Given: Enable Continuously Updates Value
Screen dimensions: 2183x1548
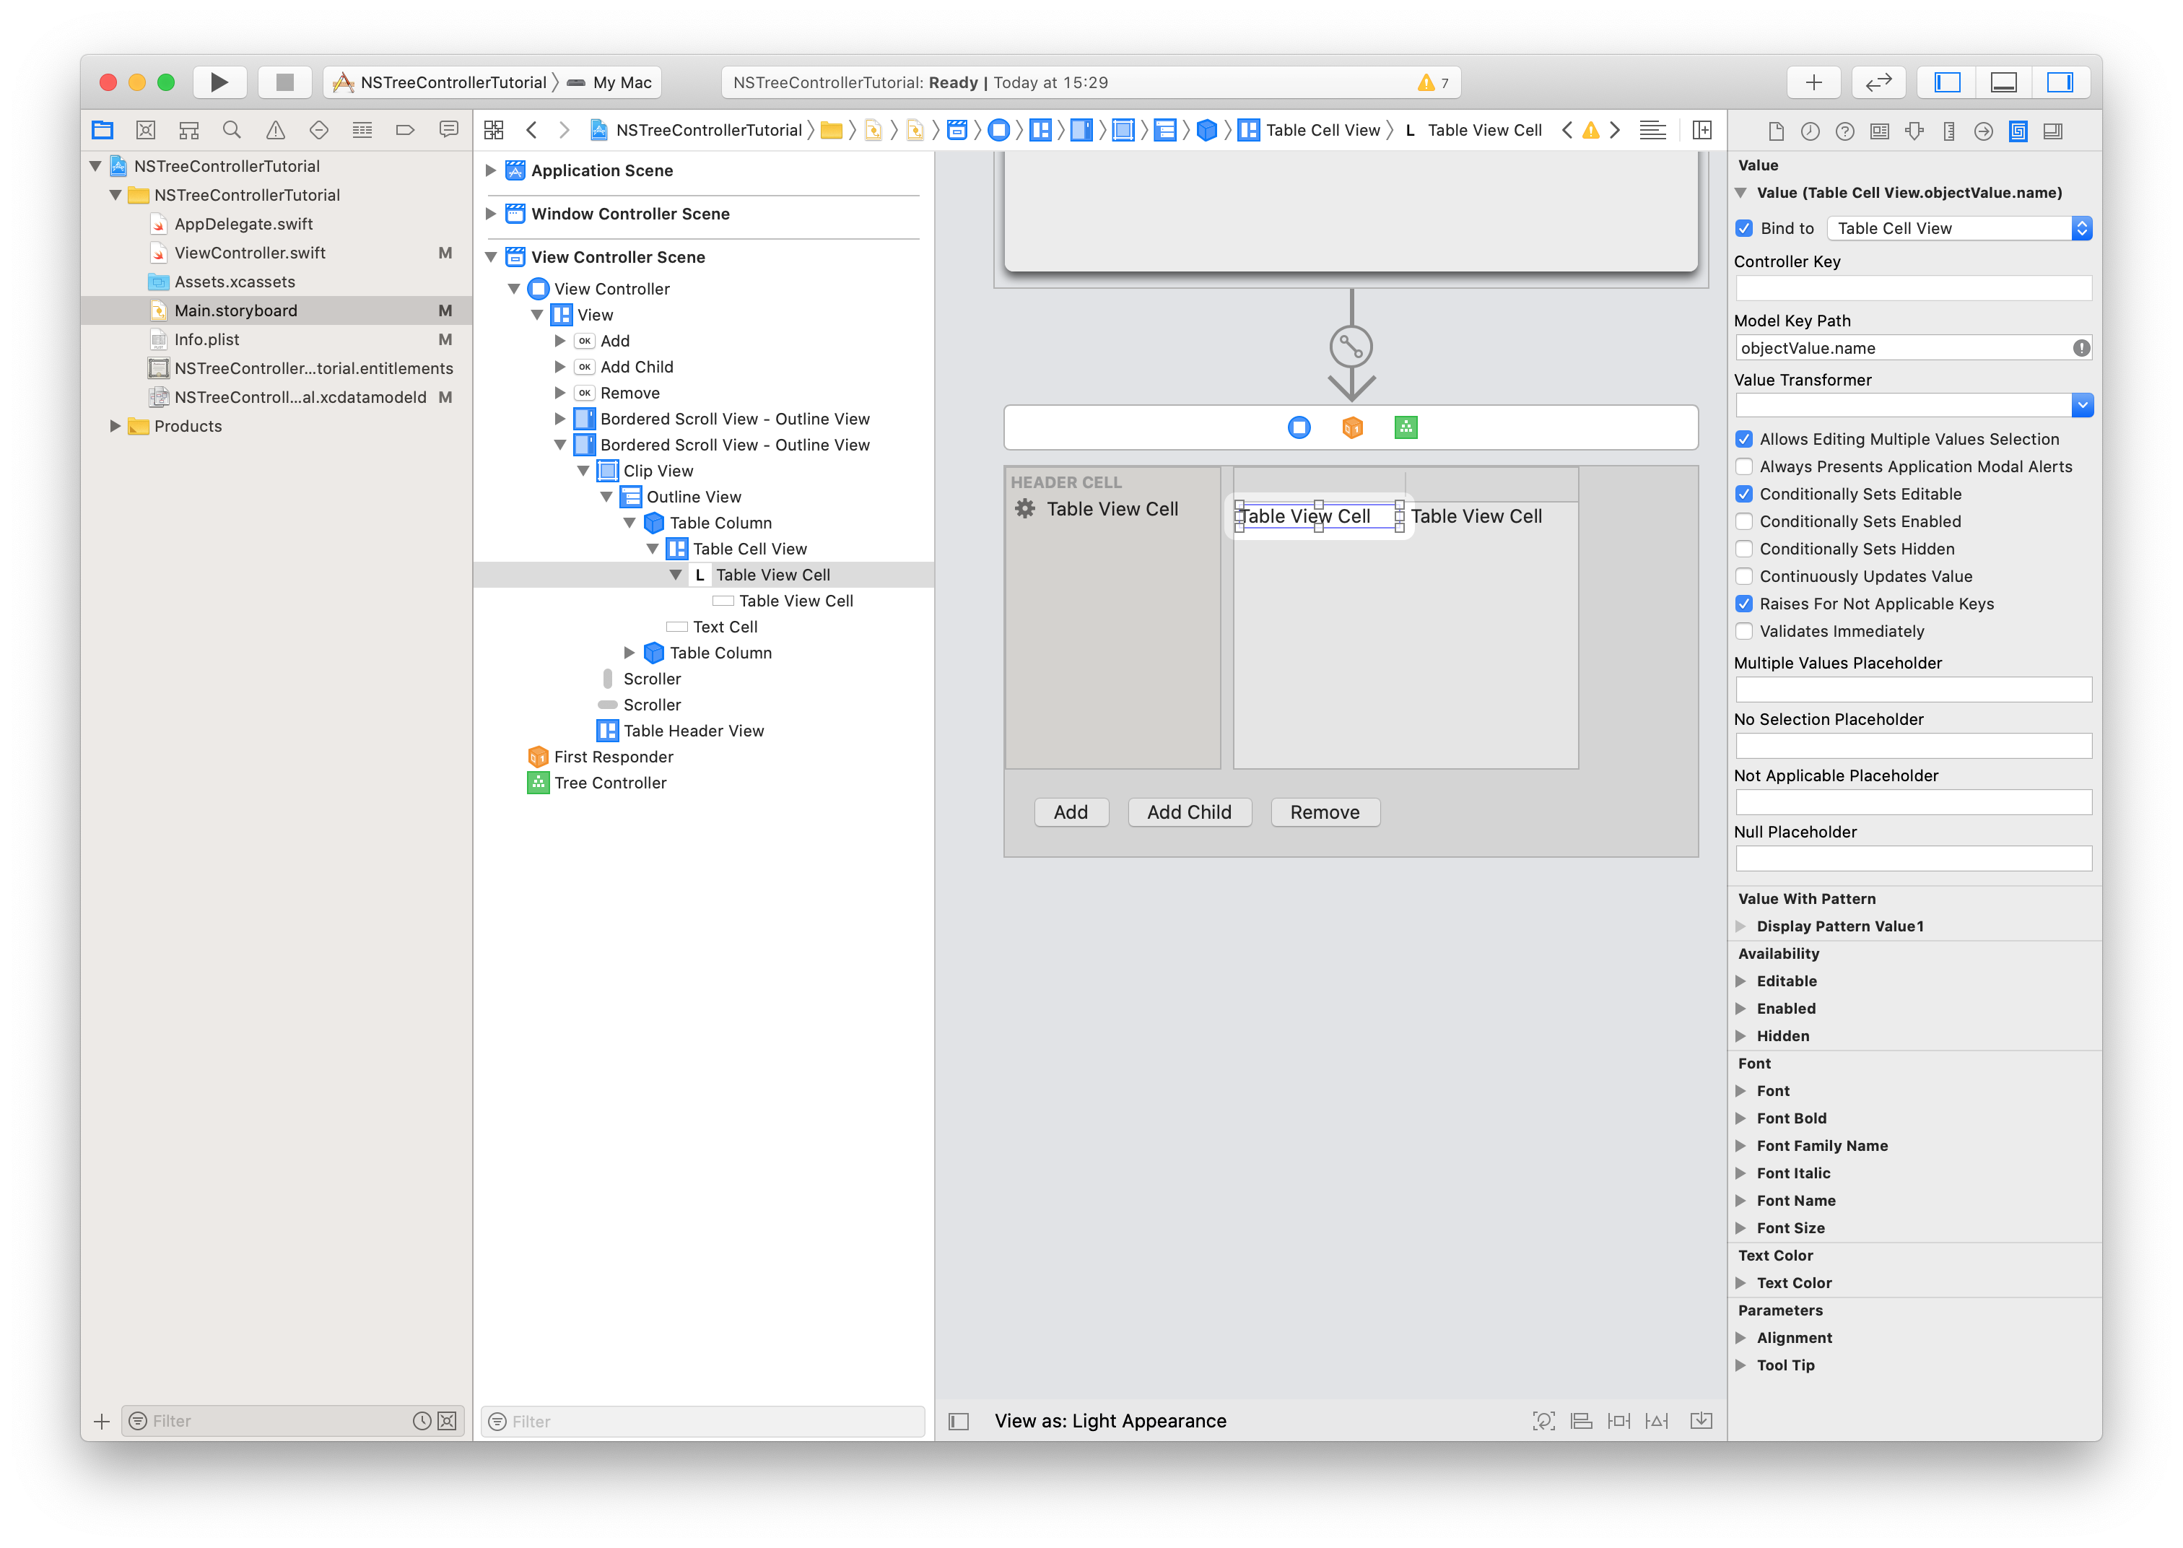Looking at the screenshot, I should pos(1744,575).
